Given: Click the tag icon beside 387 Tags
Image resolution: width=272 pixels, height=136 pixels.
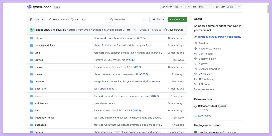Looking at the screenshot, I should [x=72, y=20].
